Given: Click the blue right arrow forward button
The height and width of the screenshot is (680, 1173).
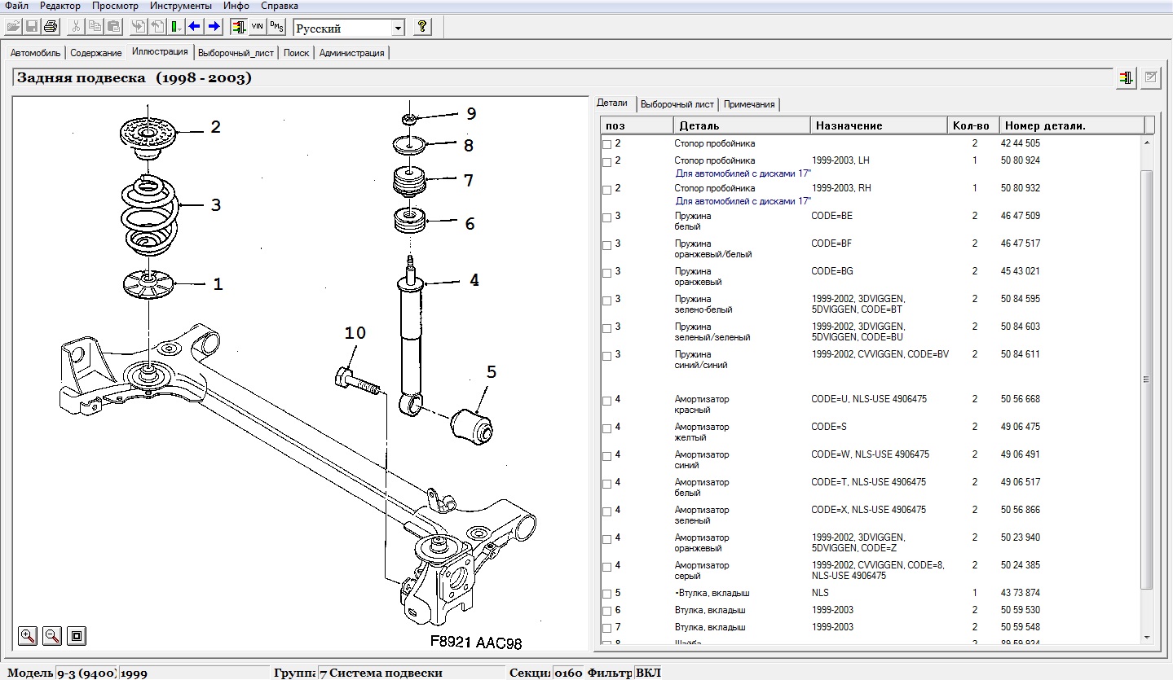Looking at the screenshot, I should pyautogui.click(x=214, y=27).
